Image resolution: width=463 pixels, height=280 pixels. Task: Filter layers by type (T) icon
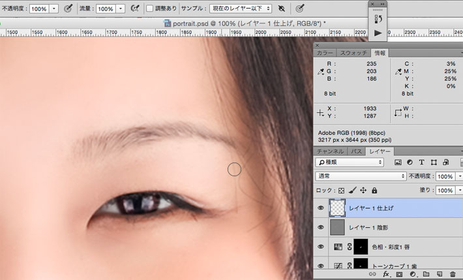[421, 162]
